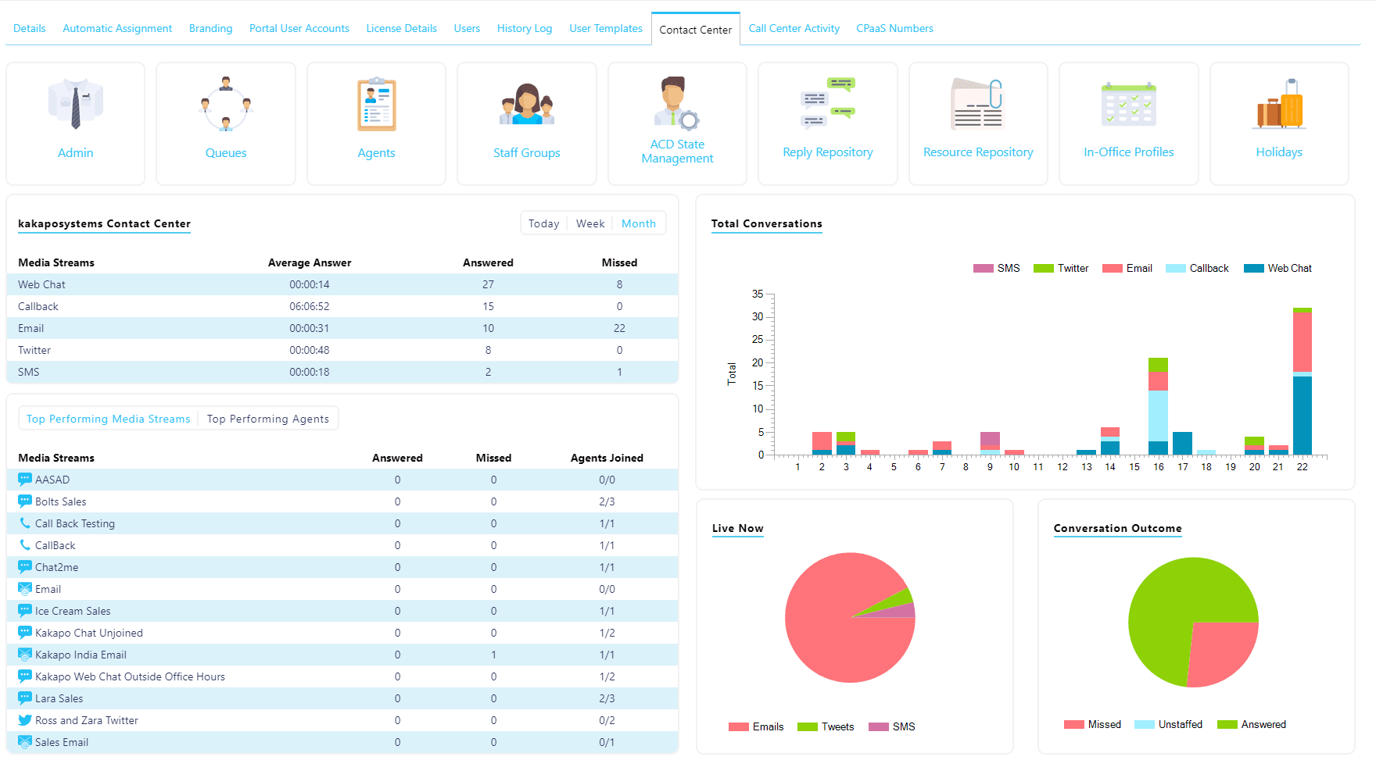
Task: Click the Holidays suitcase icon
Action: (x=1279, y=103)
